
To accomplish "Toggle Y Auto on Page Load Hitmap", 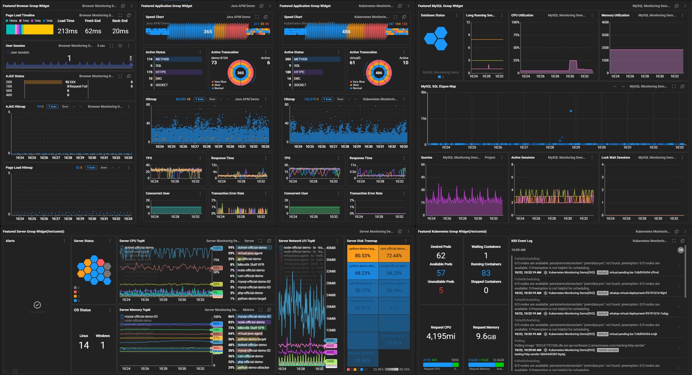I will coord(91,167).
